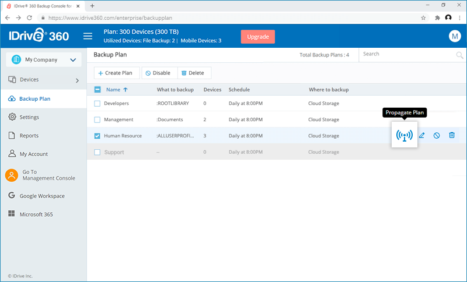Click the Devices column header
The width and height of the screenshot is (467, 282).
coord(212,90)
